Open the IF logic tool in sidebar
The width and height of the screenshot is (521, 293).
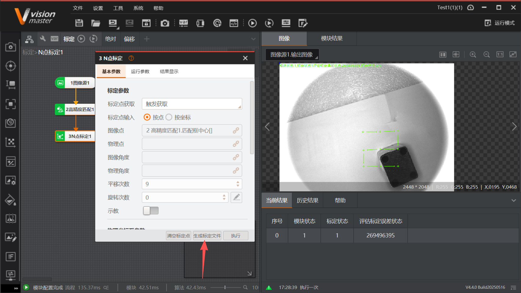11,257
